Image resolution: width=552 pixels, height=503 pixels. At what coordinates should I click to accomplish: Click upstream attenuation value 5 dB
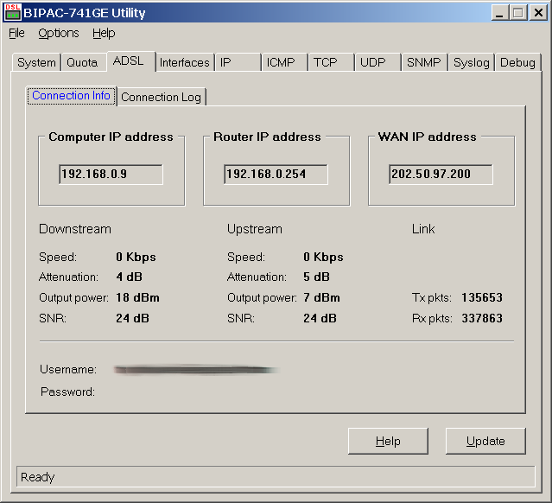tap(316, 277)
